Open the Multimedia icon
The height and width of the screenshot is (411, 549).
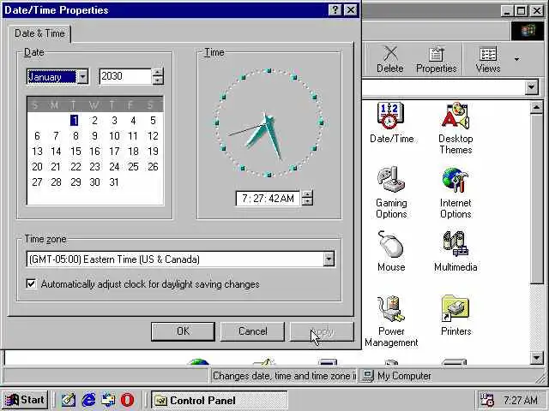point(455,251)
